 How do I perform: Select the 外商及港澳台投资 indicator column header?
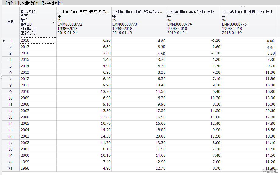tap(138, 22)
